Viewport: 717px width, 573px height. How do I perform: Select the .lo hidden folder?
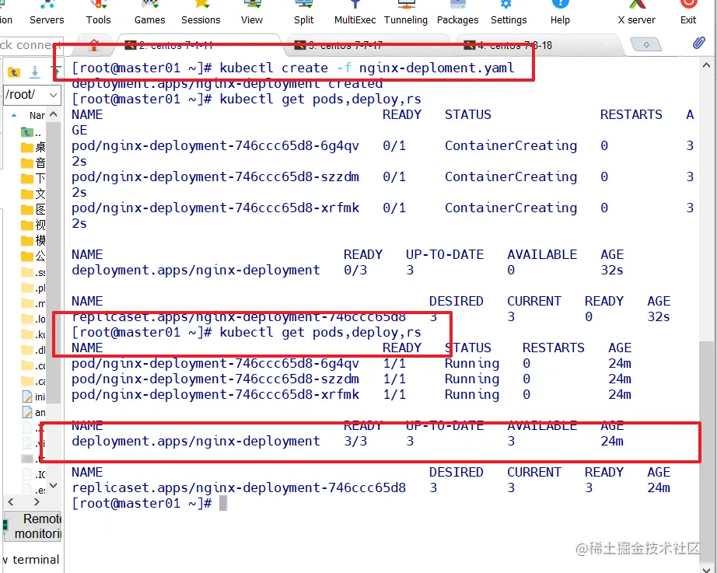tap(33, 320)
